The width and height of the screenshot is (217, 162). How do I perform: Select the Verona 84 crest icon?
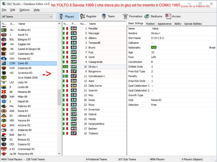4,120
